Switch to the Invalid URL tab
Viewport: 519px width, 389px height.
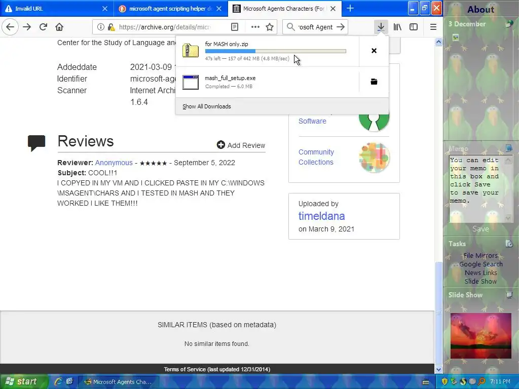click(x=56, y=9)
